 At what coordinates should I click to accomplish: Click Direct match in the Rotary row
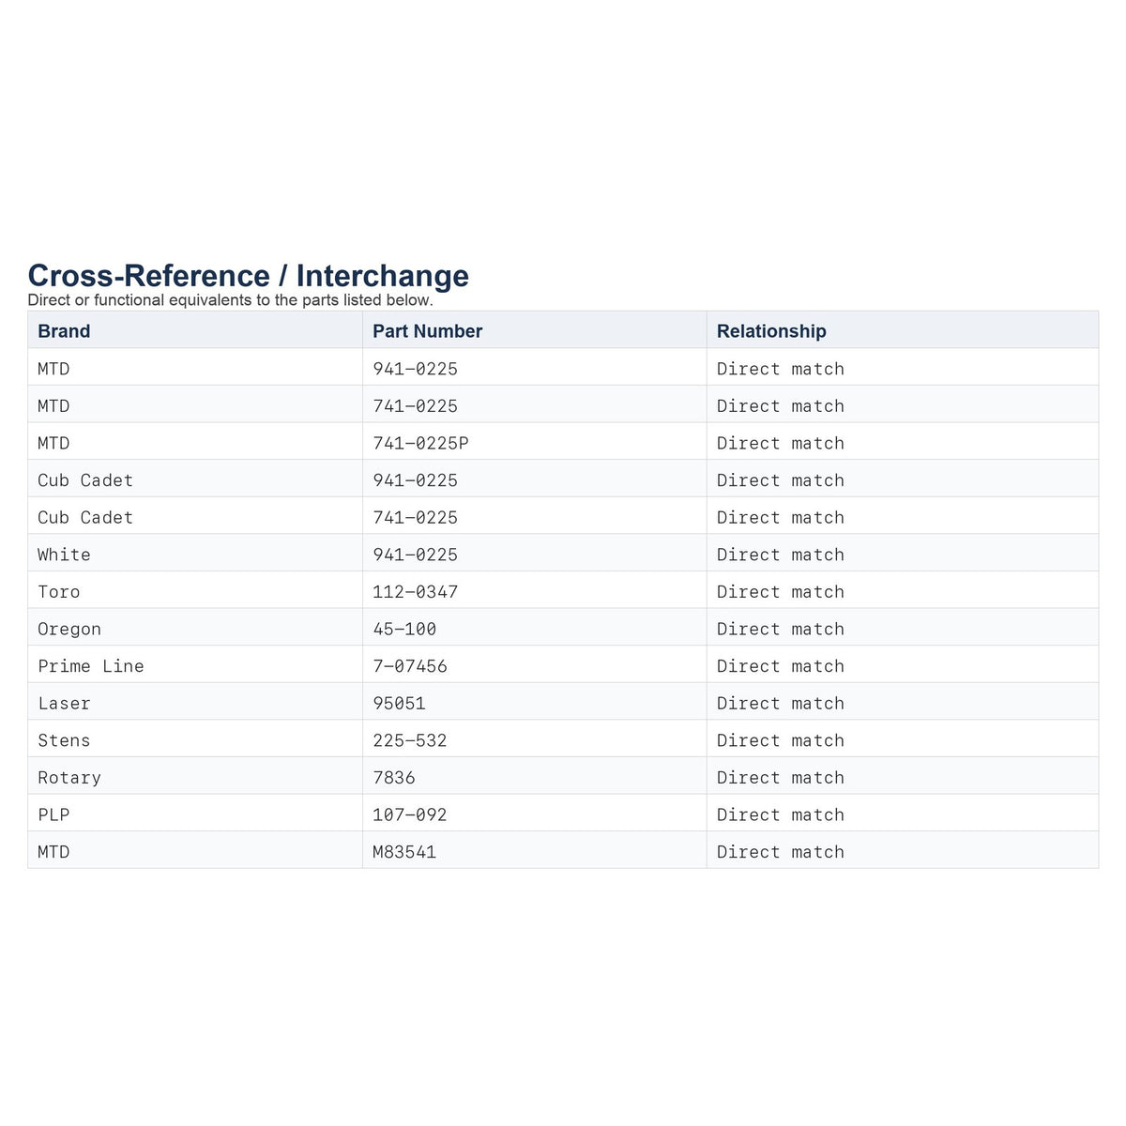click(x=781, y=778)
